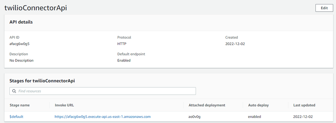This screenshot has width=336, height=123.
Task: Click the Created label
Action: (x=232, y=37)
